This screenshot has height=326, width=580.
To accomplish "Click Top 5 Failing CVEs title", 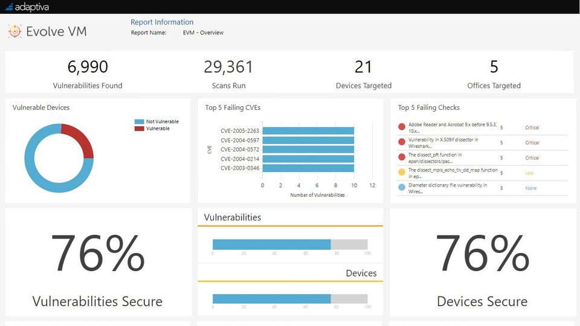I will pyautogui.click(x=233, y=107).
